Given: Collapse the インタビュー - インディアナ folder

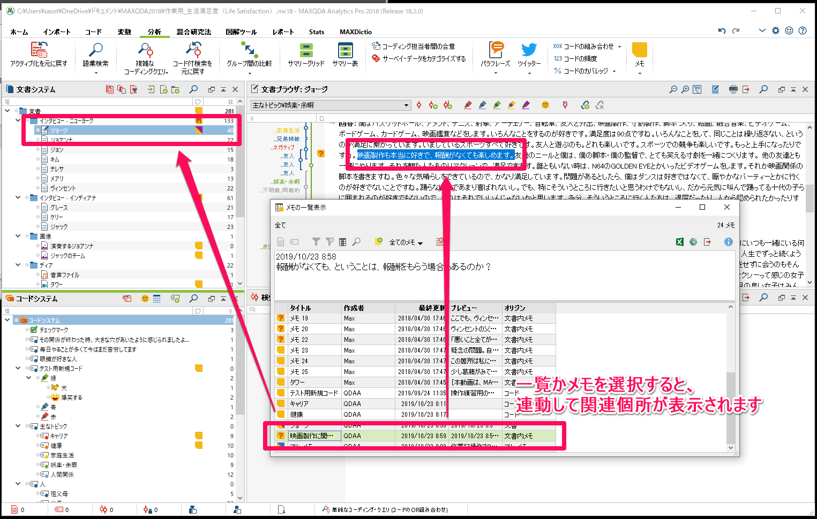Looking at the screenshot, I should (x=18, y=198).
